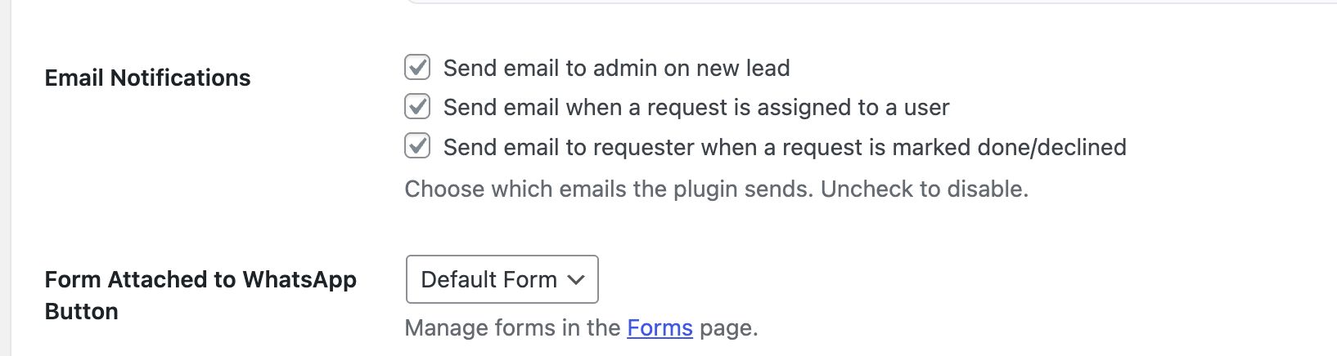Click the "Manage forms in the" helper text
Image resolution: width=1337 pixels, height=356 pixels.
click(x=512, y=327)
